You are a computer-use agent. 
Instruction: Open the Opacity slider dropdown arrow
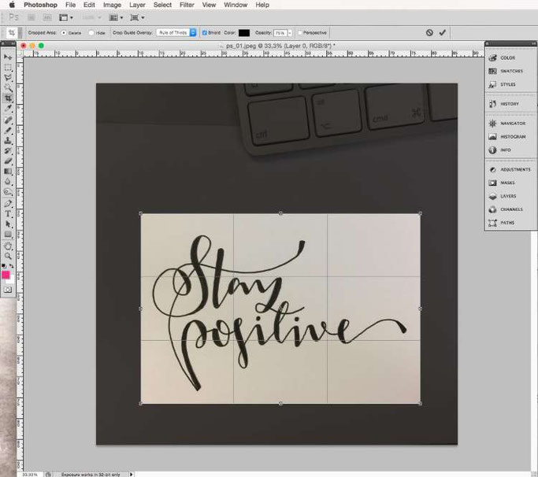[x=290, y=33]
